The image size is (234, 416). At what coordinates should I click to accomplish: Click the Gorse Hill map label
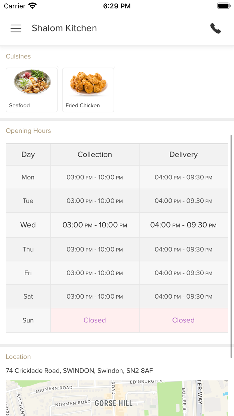tap(114, 403)
